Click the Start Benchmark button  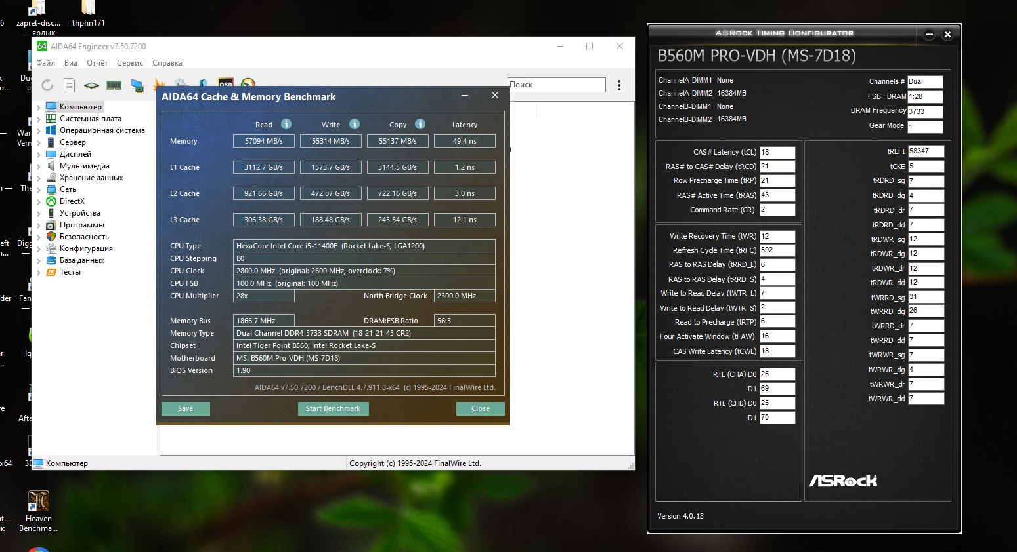pyautogui.click(x=334, y=408)
